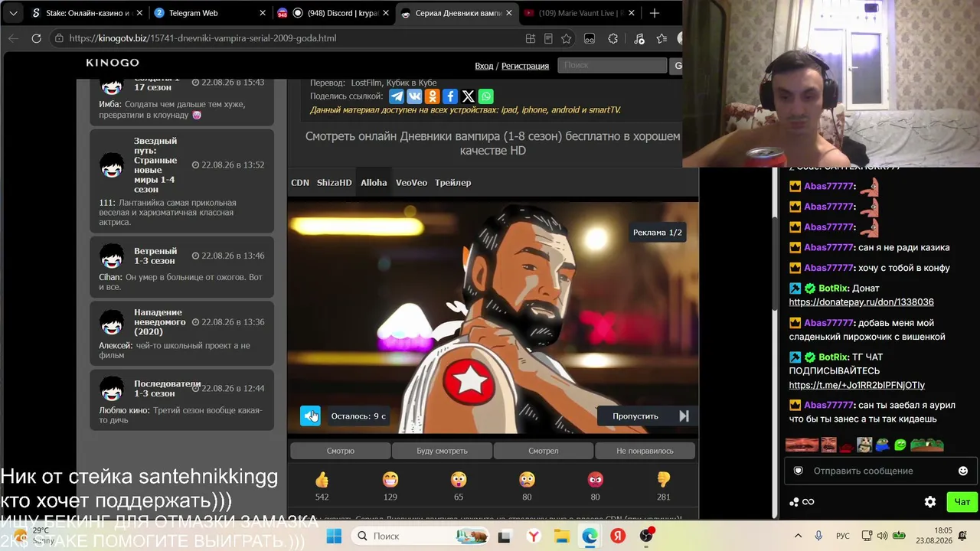React with tongue-out emoji showing 65
The height and width of the screenshot is (551, 980).
pos(459,480)
